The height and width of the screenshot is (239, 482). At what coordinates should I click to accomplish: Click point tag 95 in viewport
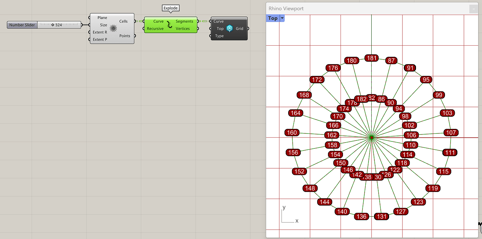(x=426, y=80)
